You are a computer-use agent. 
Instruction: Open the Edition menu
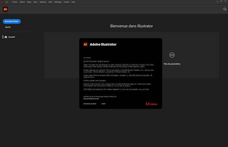pyautogui.click(x=22, y=2)
